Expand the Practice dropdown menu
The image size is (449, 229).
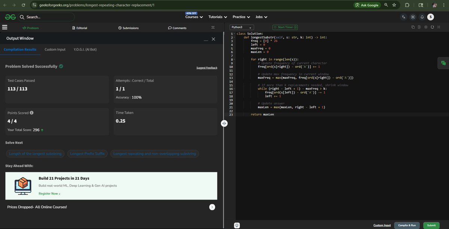coord(241,17)
